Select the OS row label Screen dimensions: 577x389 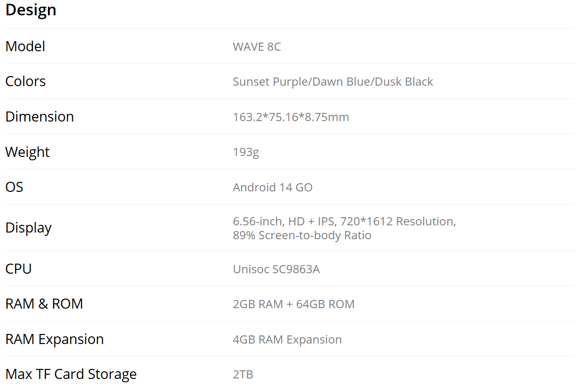[x=14, y=187]
